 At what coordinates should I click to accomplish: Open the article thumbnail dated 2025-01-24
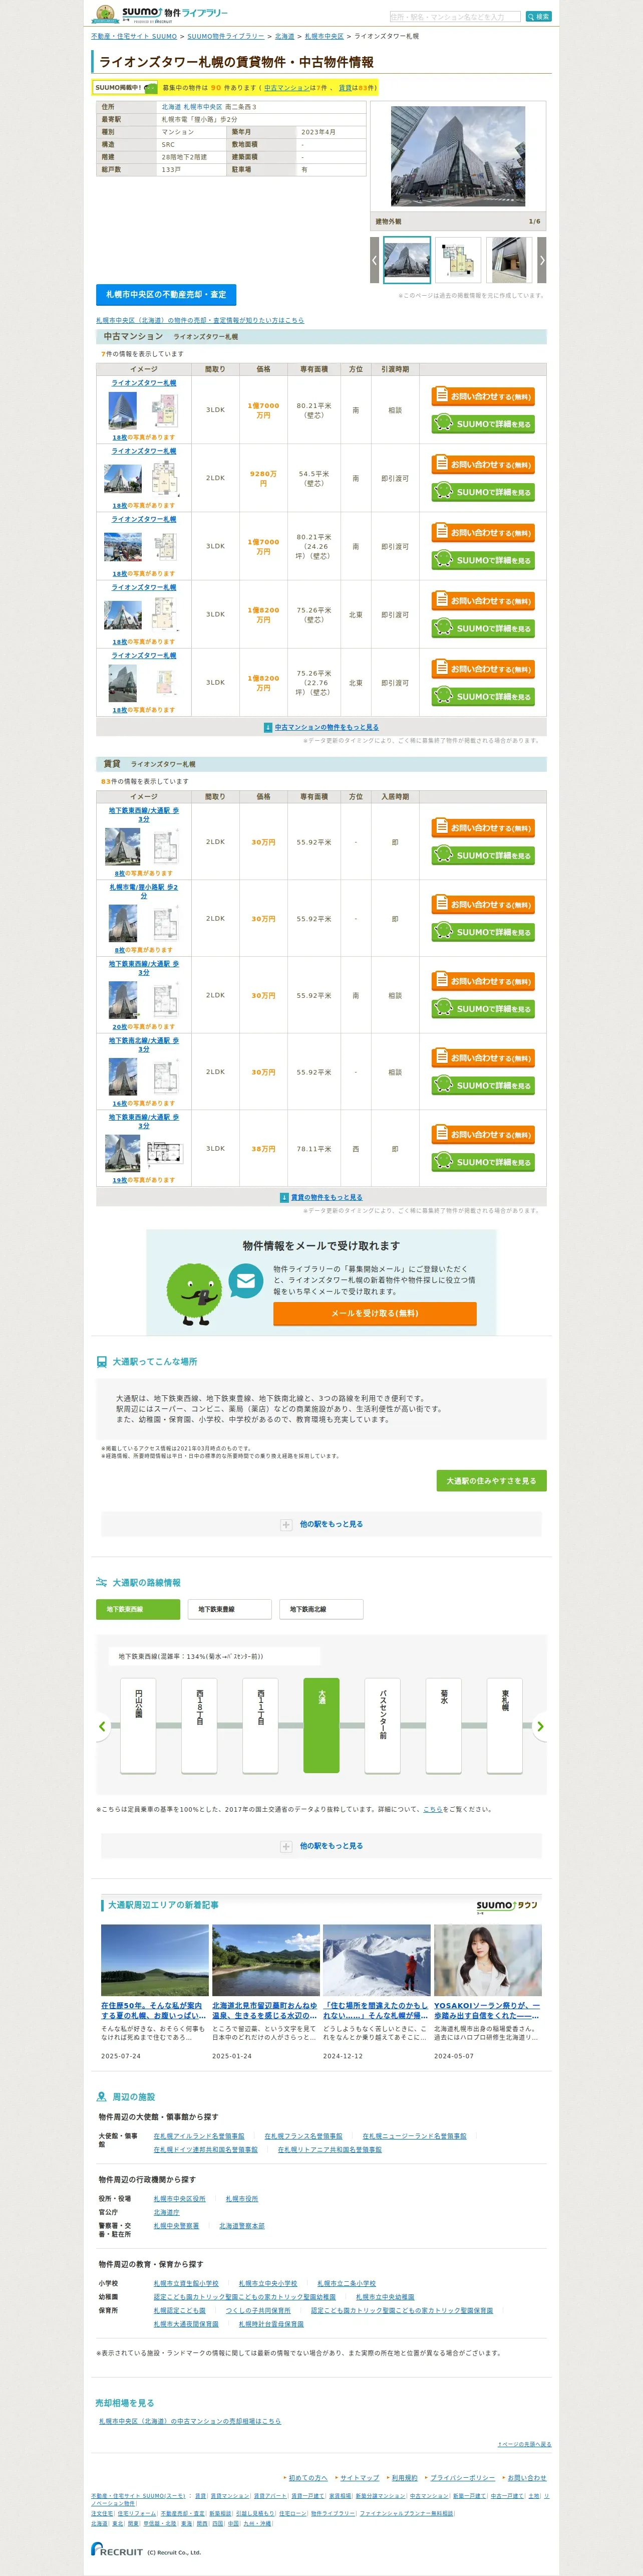click(x=266, y=1961)
